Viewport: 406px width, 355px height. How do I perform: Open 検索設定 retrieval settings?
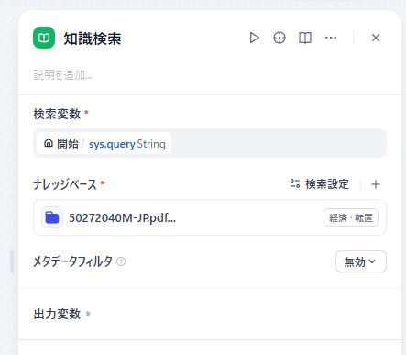[319, 184]
